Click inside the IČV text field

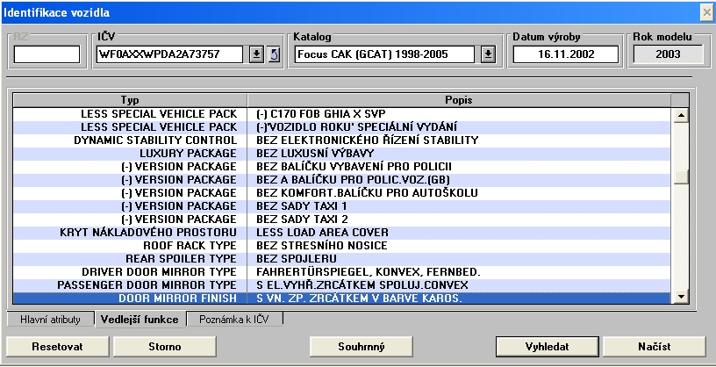click(x=170, y=54)
